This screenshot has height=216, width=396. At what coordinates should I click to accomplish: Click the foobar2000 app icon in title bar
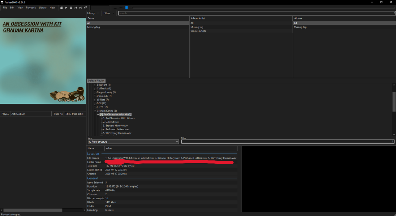click(2, 2)
